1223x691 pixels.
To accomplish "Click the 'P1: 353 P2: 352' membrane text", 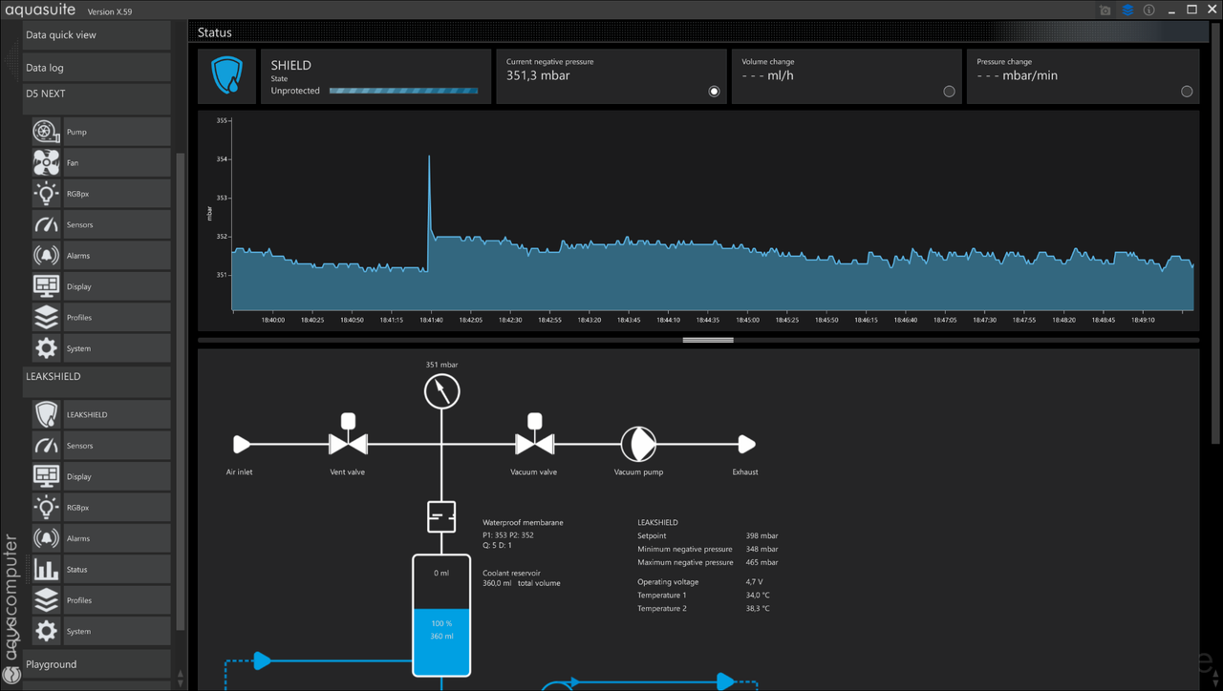I will pyautogui.click(x=508, y=535).
